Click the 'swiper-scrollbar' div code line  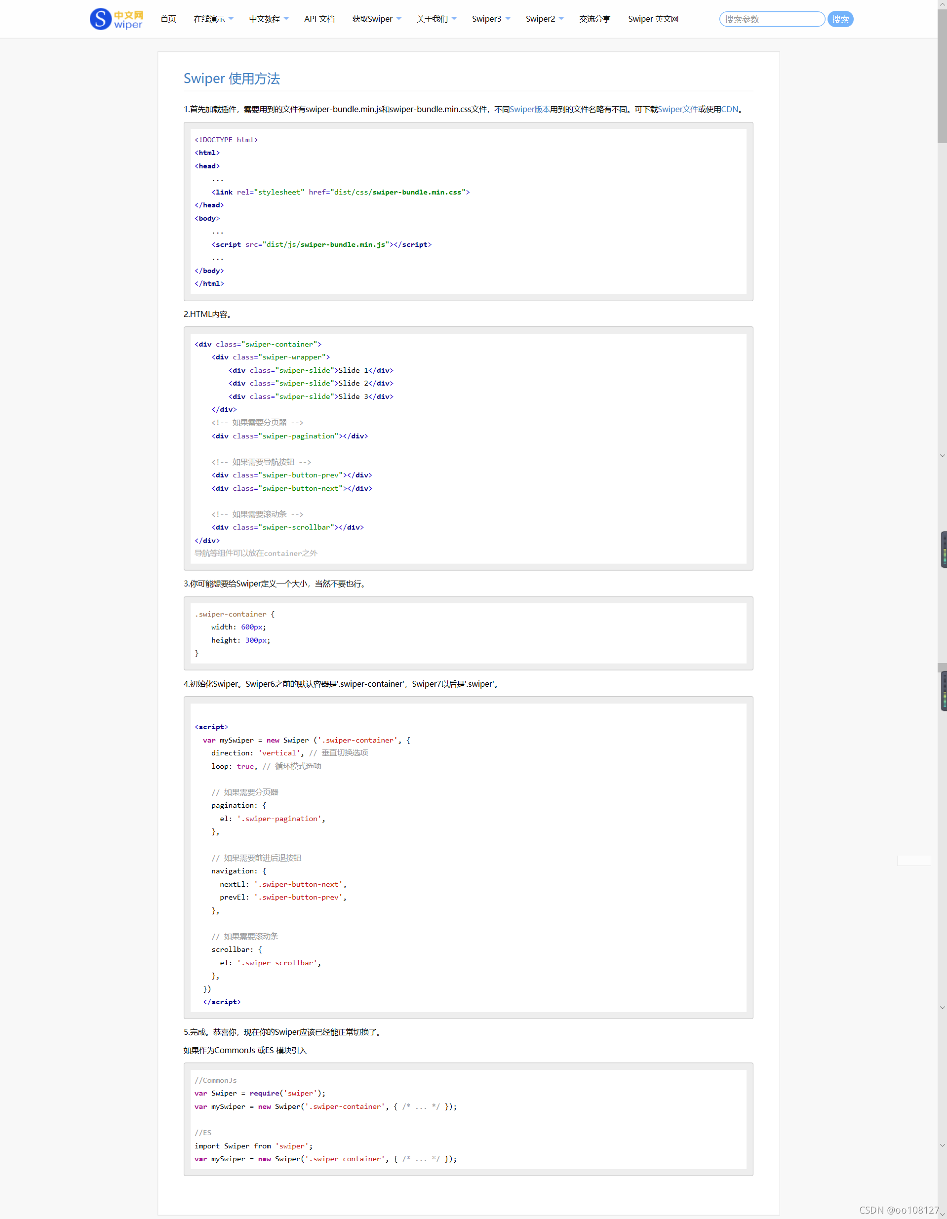(287, 527)
